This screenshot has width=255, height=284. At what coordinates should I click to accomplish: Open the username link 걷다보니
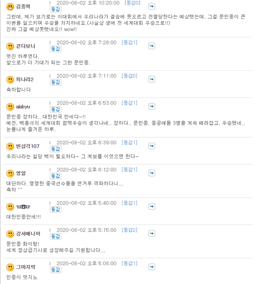[25, 46]
